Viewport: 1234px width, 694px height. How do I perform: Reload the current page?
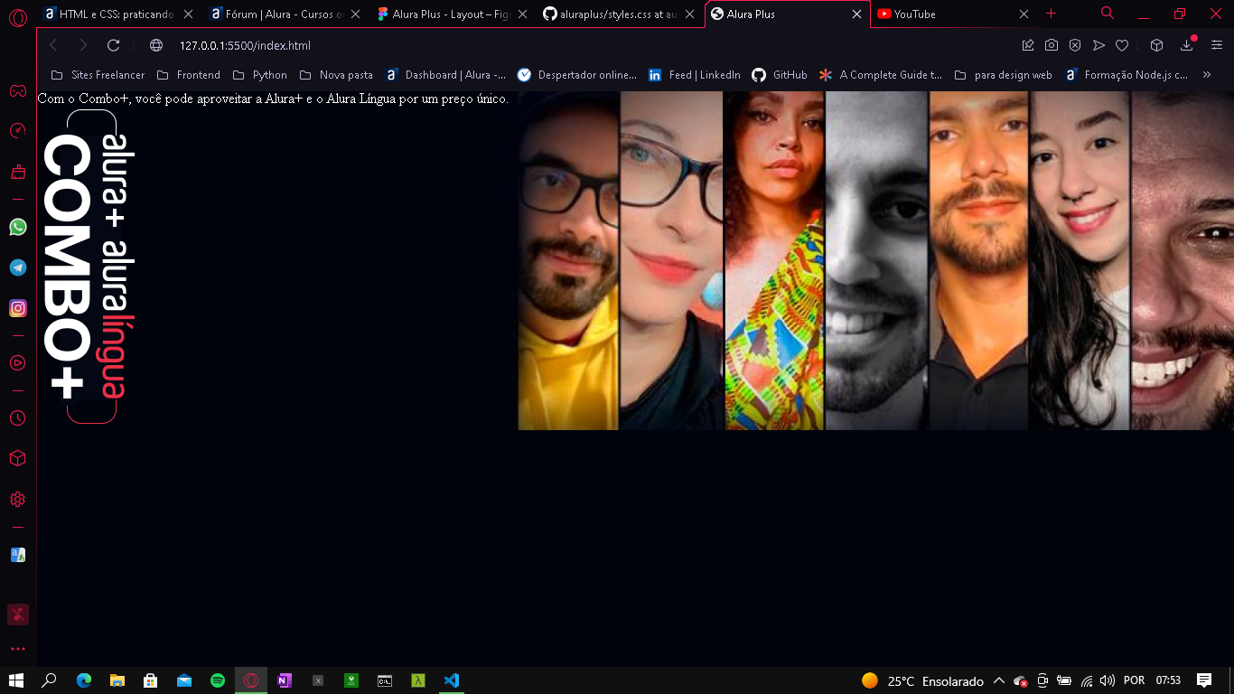coord(113,45)
